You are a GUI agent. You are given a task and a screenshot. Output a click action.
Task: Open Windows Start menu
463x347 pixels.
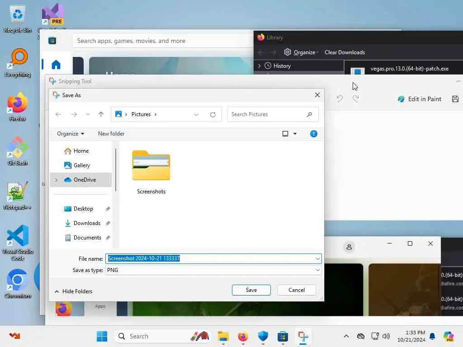(102, 336)
